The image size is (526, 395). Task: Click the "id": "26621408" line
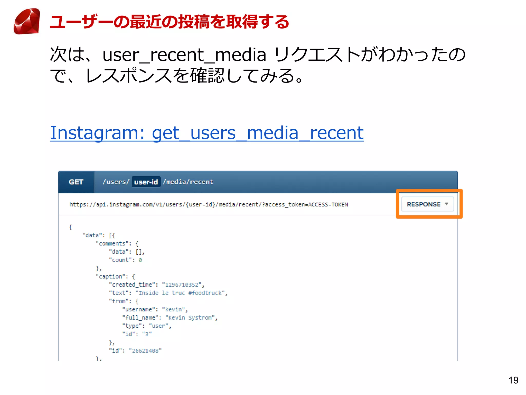tap(135, 351)
